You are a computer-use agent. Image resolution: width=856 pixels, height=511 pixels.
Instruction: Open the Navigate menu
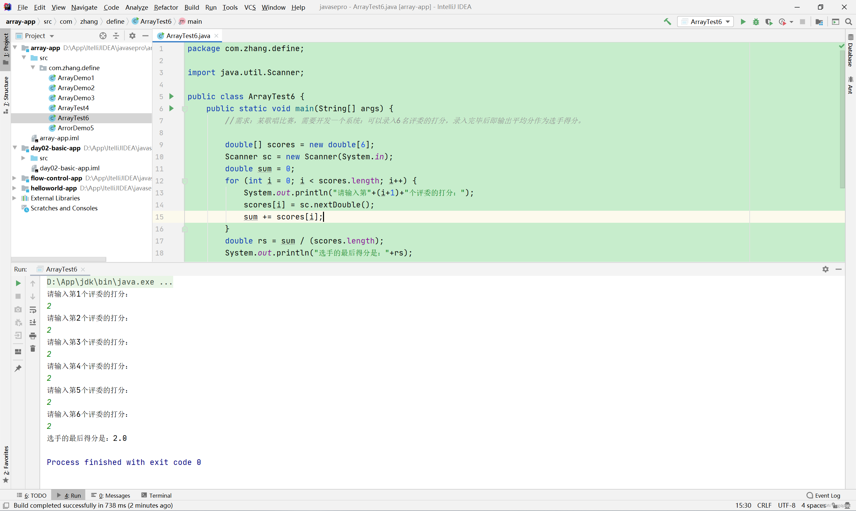(x=84, y=7)
